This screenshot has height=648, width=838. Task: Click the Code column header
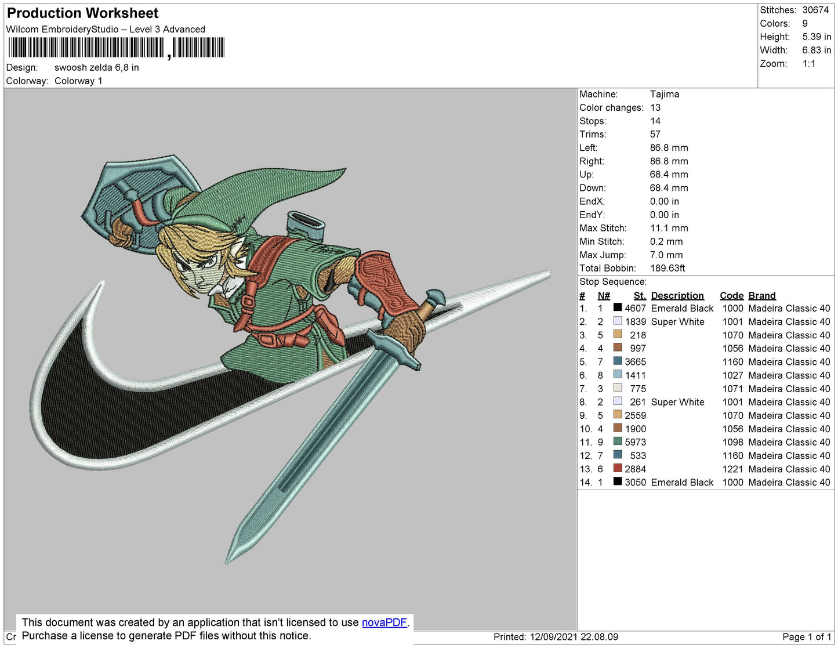click(x=731, y=295)
